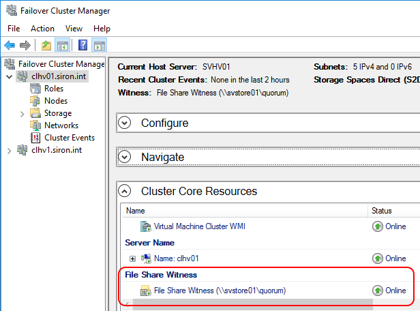Screen dimensions: 420x311
Task: Click the Cluster Events log icon
Action: pos(35,137)
